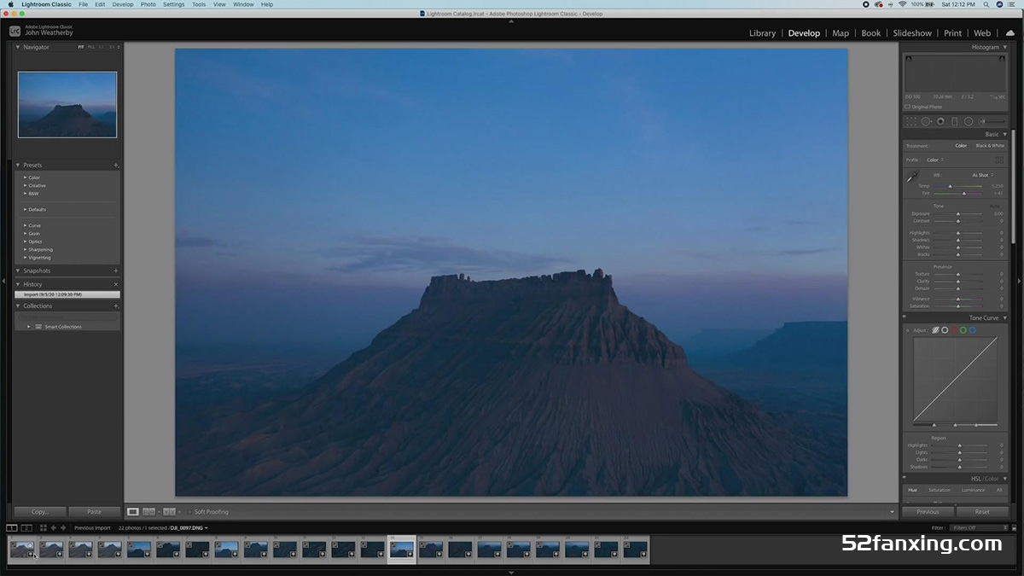Screen dimensions: 1024x576
Task: Open the Profile Color dropdown
Action: tap(934, 160)
